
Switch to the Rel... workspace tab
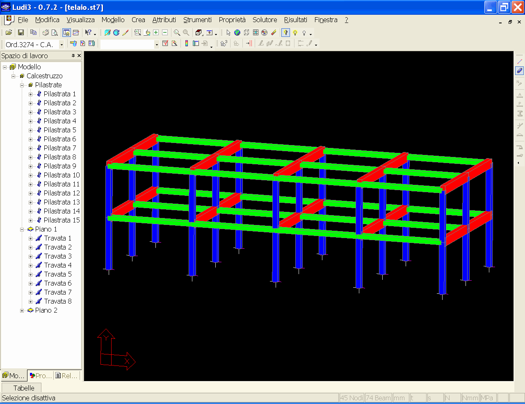(66, 375)
